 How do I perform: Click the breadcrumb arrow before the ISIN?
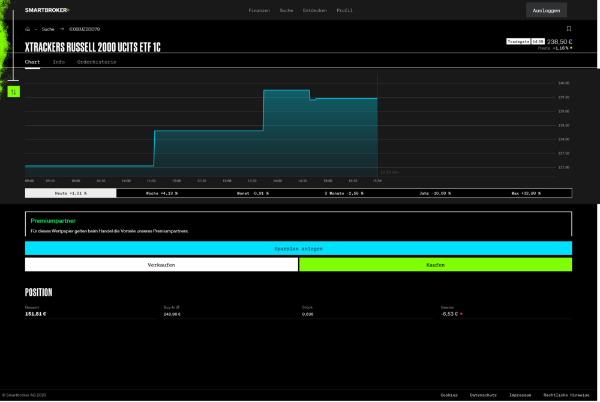[x=61, y=28]
